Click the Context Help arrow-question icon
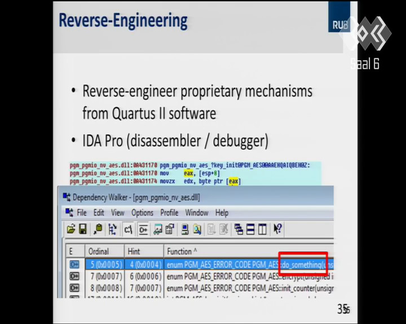Screen dimensions: 406x324 (277, 229)
